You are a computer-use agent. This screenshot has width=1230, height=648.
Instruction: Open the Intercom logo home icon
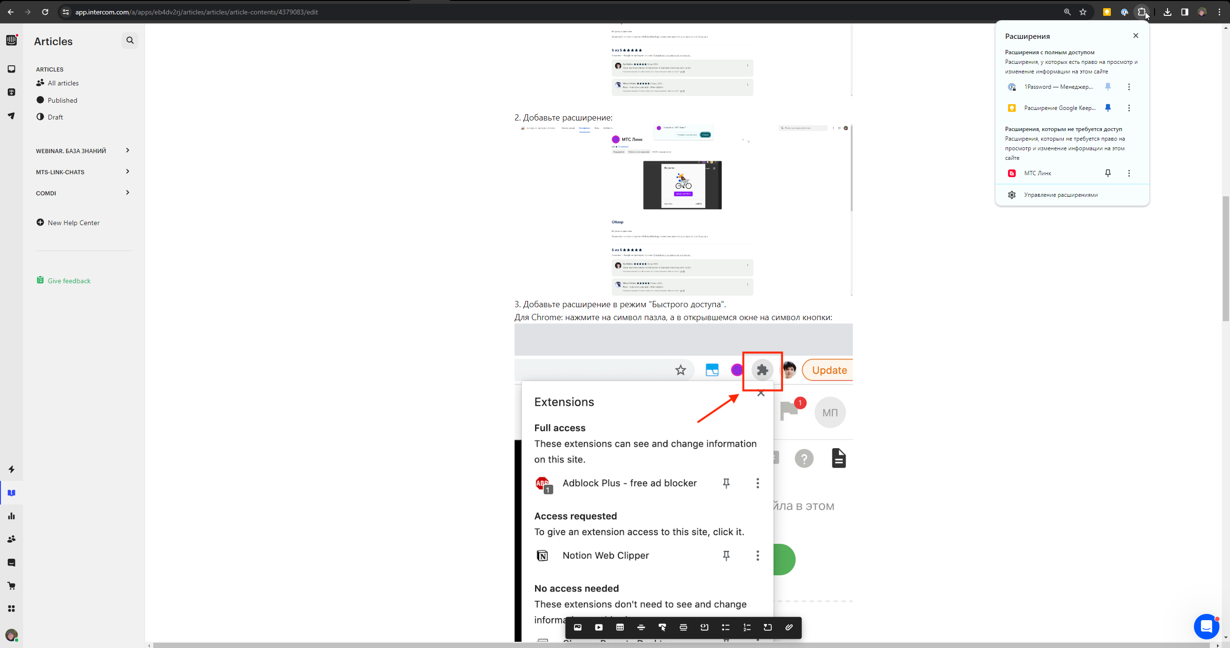click(12, 41)
